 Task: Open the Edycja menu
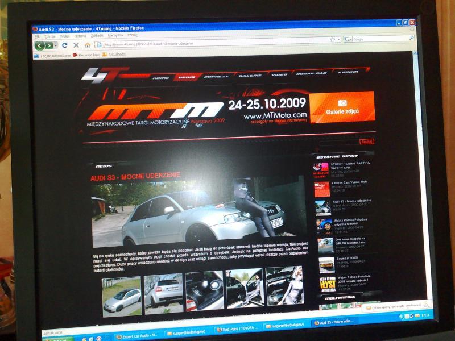[x=49, y=36]
